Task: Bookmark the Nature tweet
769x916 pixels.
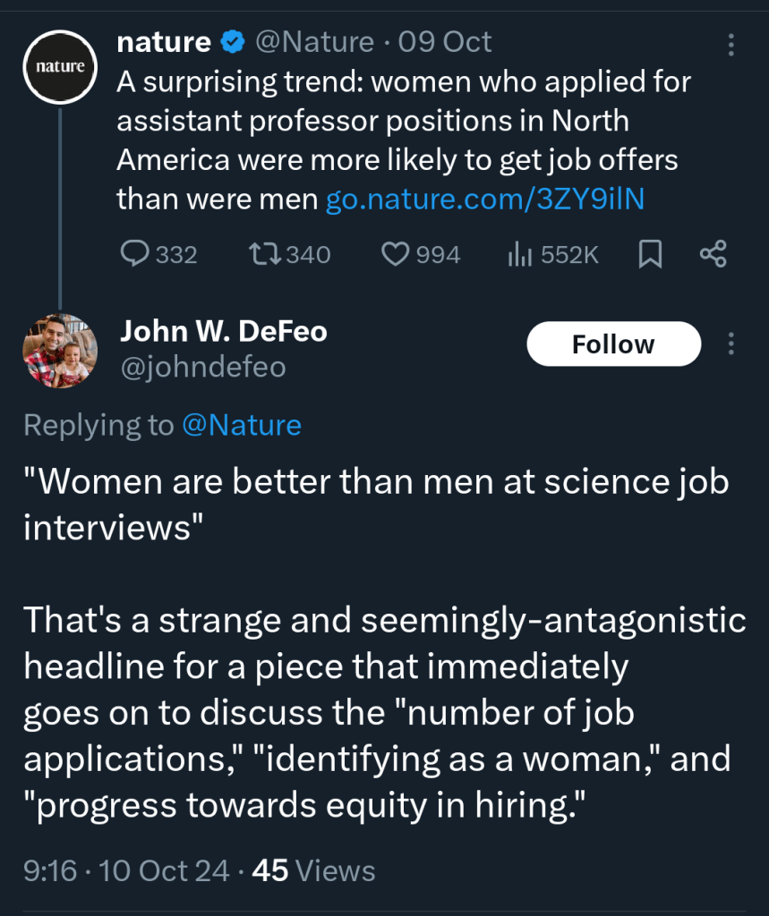Action: (x=650, y=255)
